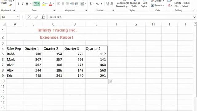Align text right
Viewport: 197px width, 111px height.
coord(67,4)
